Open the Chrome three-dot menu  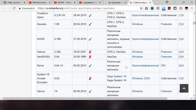[x=192, y=8]
